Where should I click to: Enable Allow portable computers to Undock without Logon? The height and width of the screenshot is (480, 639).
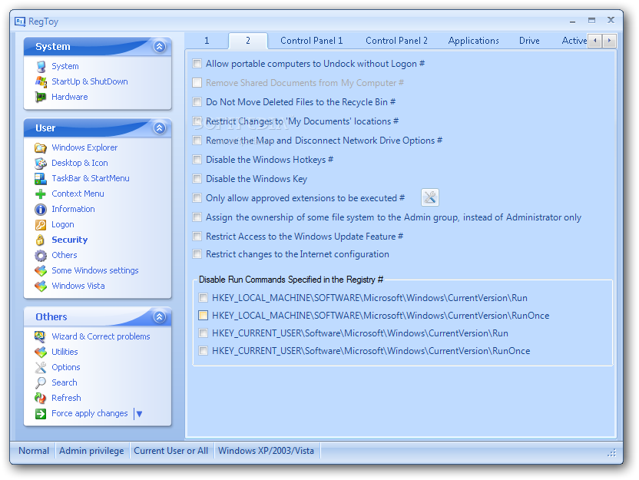[197, 64]
